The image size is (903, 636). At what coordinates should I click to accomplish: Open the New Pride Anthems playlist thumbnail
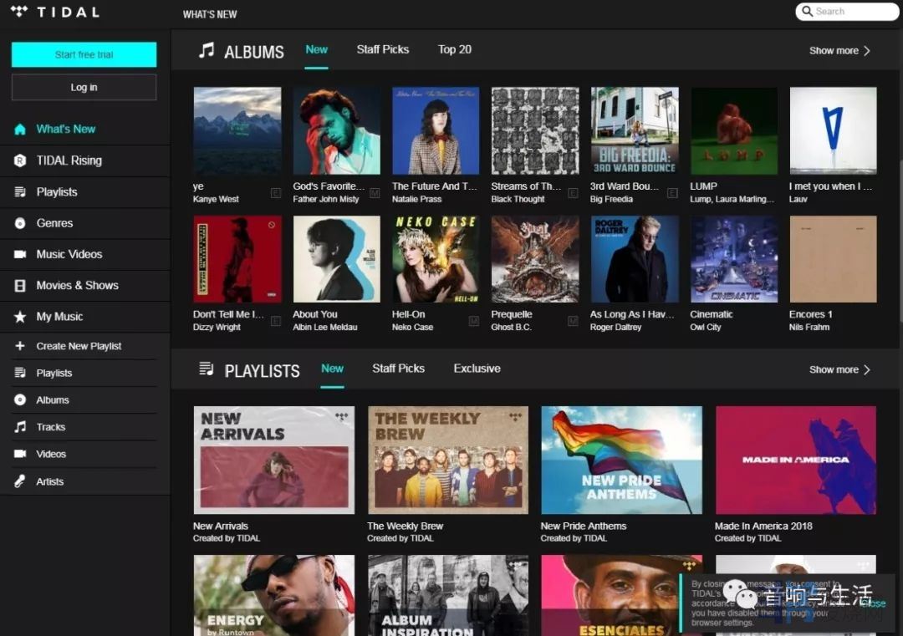click(621, 460)
